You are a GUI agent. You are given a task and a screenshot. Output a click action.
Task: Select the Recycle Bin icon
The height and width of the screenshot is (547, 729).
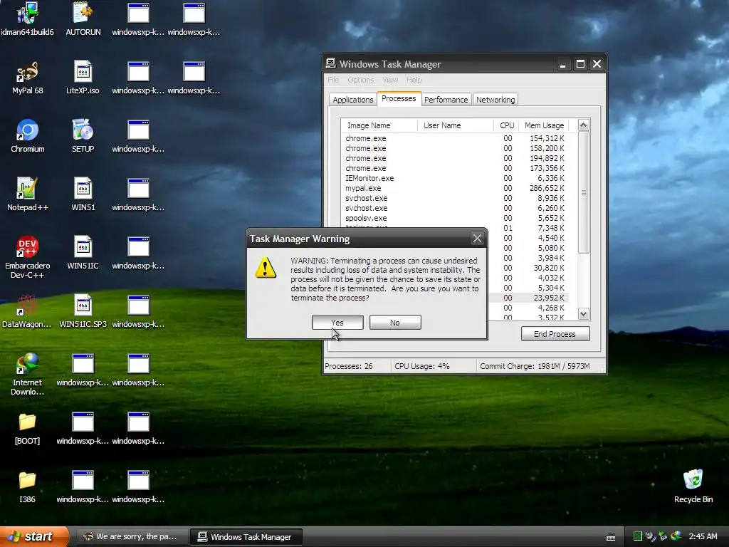tap(693, 486)
